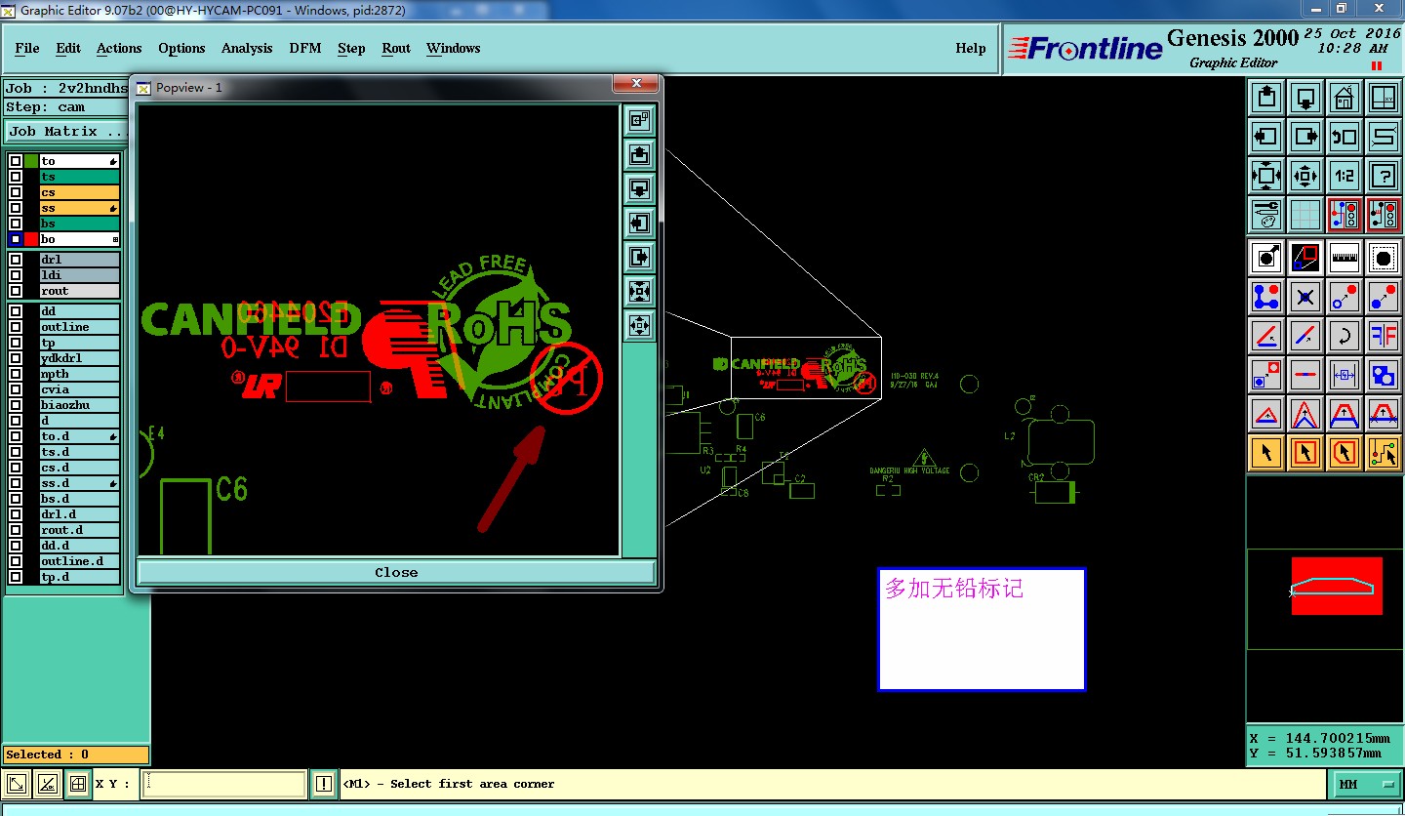Click the Step menu

pos(351,48)
